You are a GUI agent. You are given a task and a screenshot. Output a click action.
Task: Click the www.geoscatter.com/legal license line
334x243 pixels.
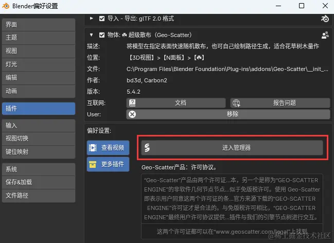[232, 232]
